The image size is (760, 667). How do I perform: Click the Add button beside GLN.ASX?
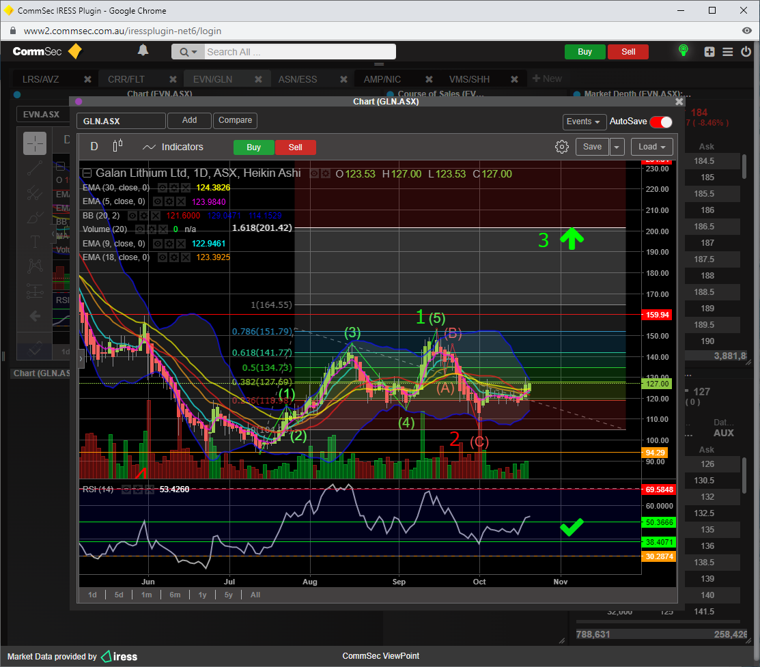(x=190, y=120)
